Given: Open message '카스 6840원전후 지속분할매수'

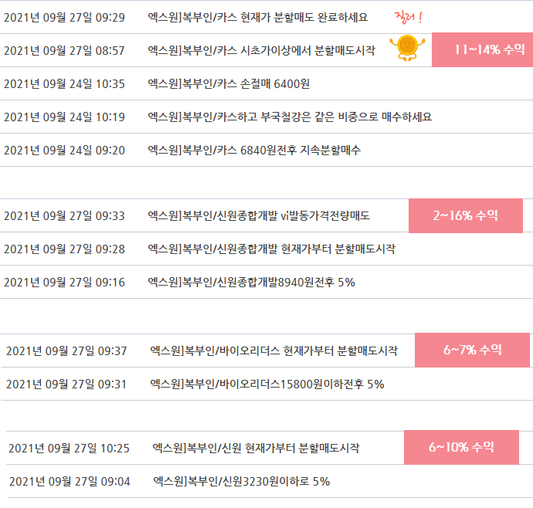Looking at the screenshot, I should click(x=254, y=151).
